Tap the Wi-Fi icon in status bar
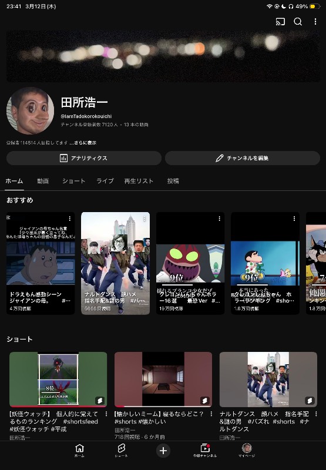 270,6
